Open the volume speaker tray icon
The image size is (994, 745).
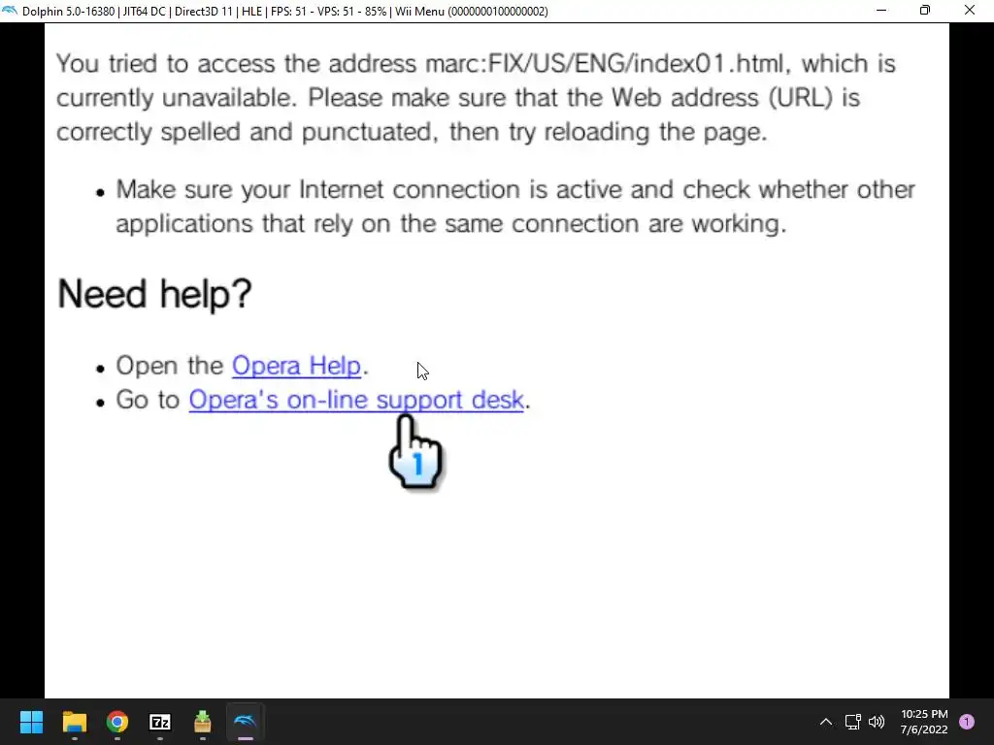click(877, 722)
